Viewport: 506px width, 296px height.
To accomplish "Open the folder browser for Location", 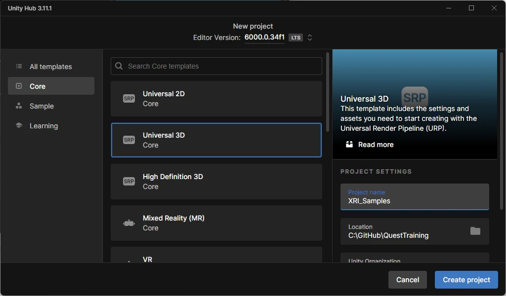I will tap(476, 230).
